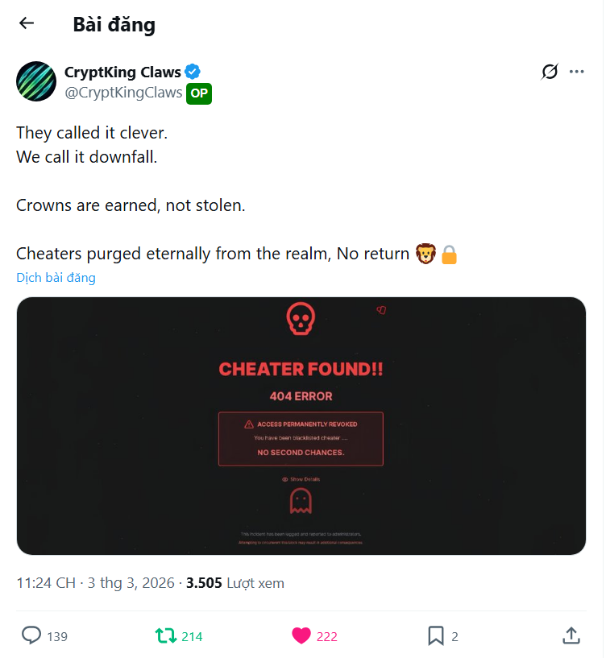Go back using the arrow icon
This screenshot has width=606, height=658.
click(x=26, y=23)
